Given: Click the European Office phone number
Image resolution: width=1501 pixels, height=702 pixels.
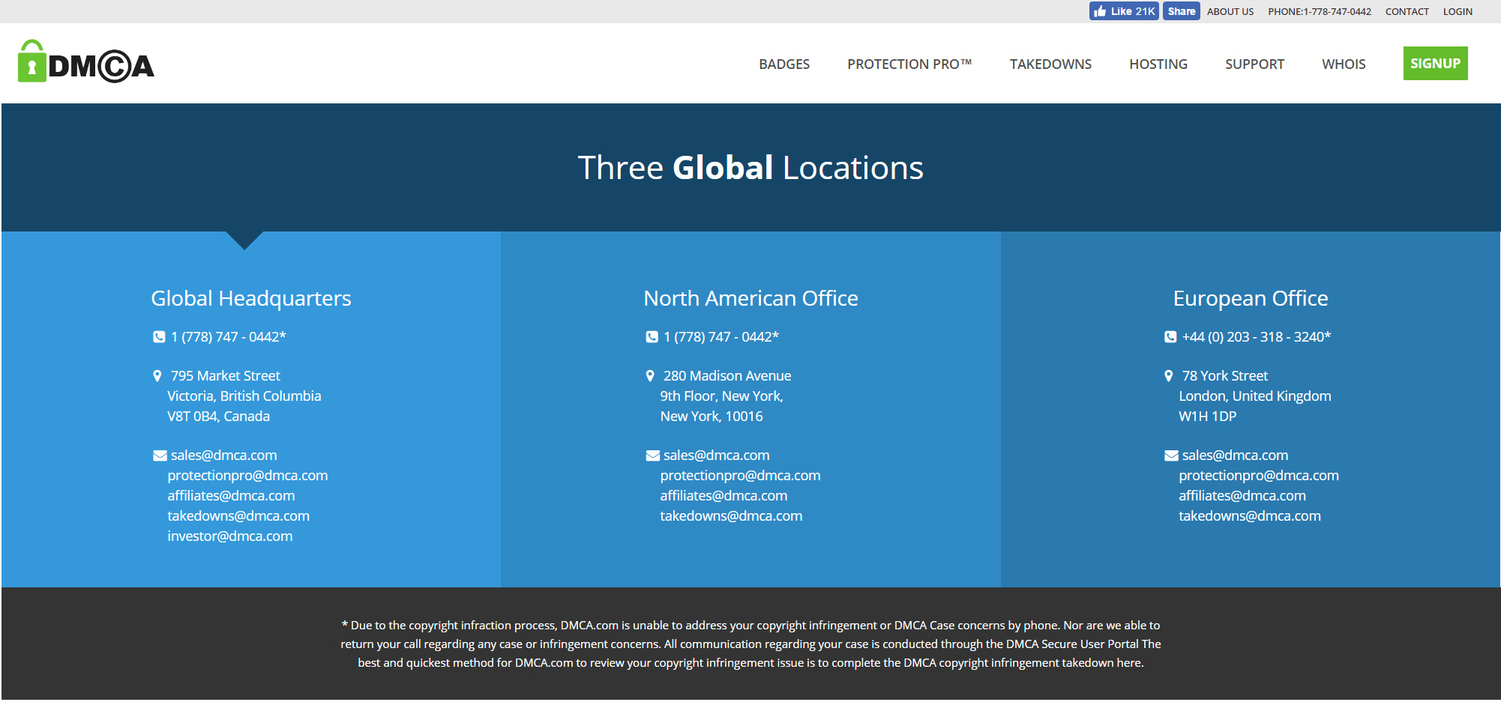Looking at the screenshot, I should coord(1256,337).
